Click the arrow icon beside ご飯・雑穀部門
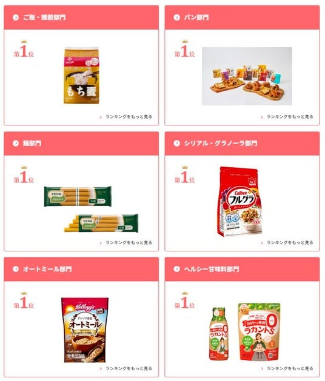Viewport: 325px width, 381px height. [16, 18]
